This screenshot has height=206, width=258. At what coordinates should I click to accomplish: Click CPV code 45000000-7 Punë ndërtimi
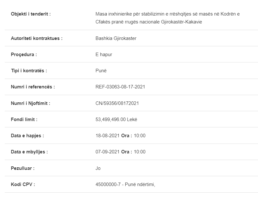pyautogui.click(x=125, y=184)
